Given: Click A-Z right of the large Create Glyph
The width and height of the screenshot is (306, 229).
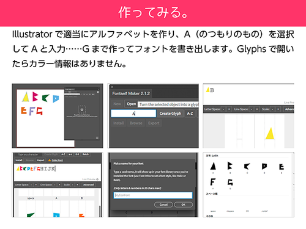Looking at the screenshot, I should [x=190, y=114].
